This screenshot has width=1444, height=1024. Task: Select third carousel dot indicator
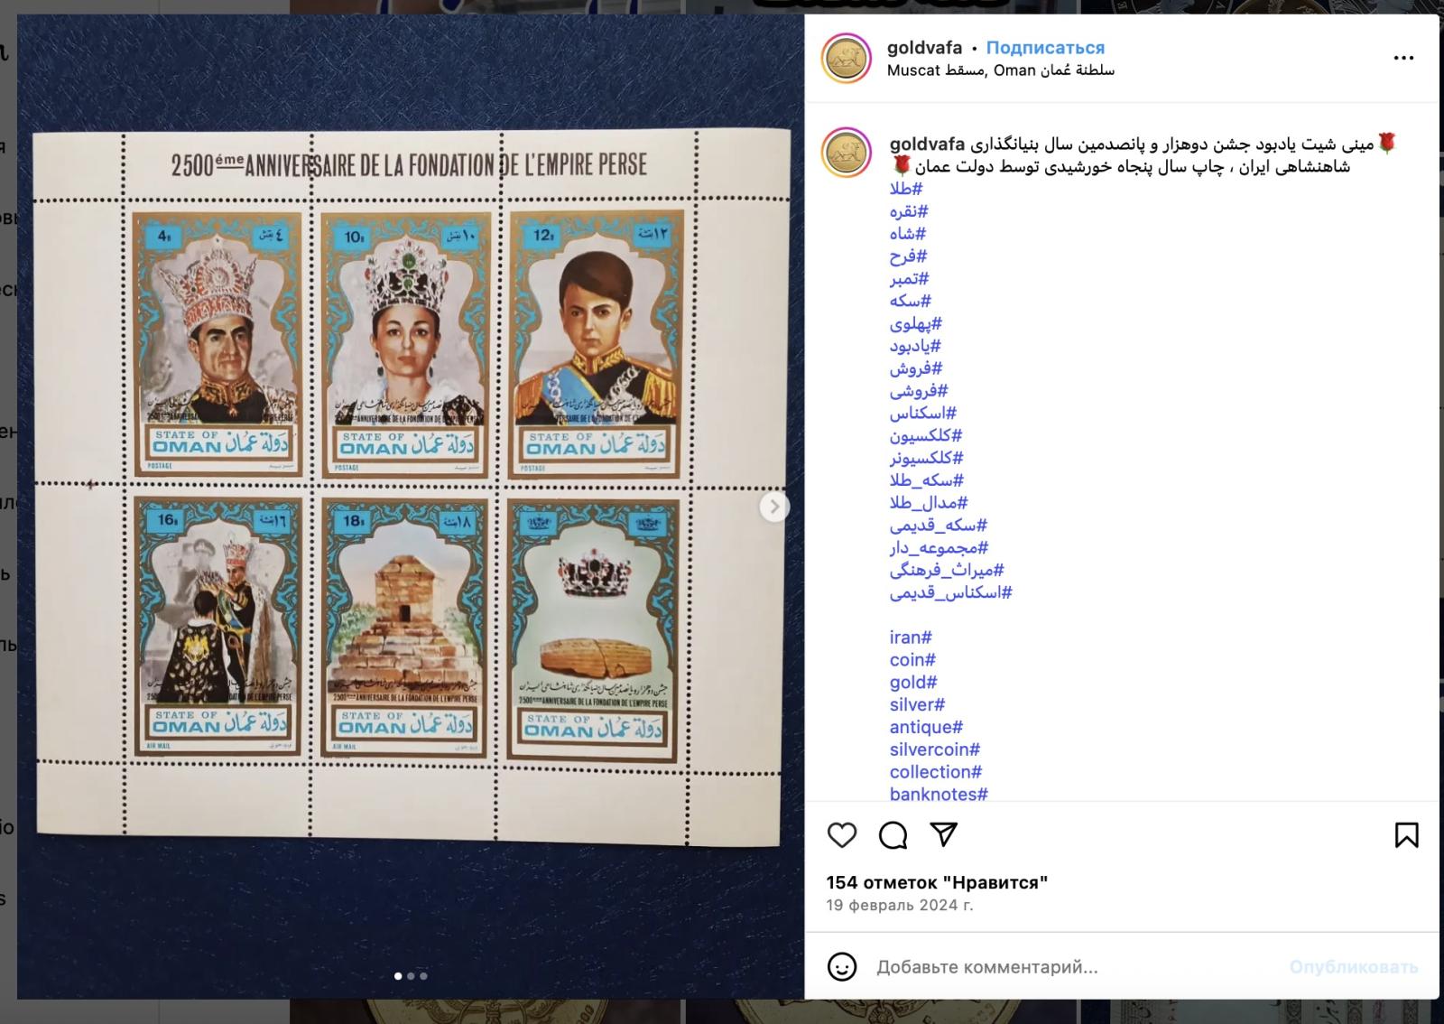click(x=423, y=976)
